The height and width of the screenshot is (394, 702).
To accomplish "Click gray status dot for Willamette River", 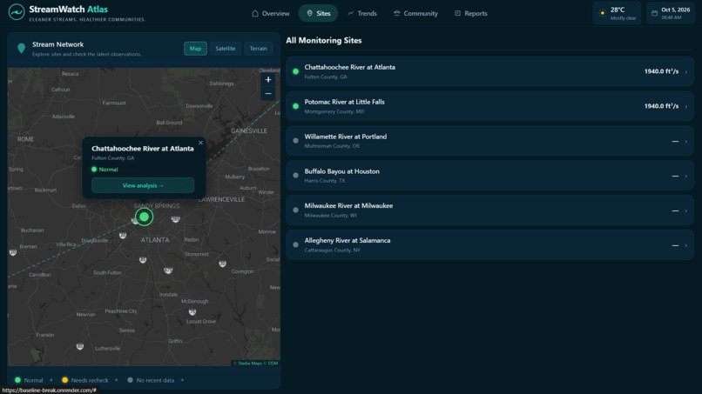I will 295,141.
